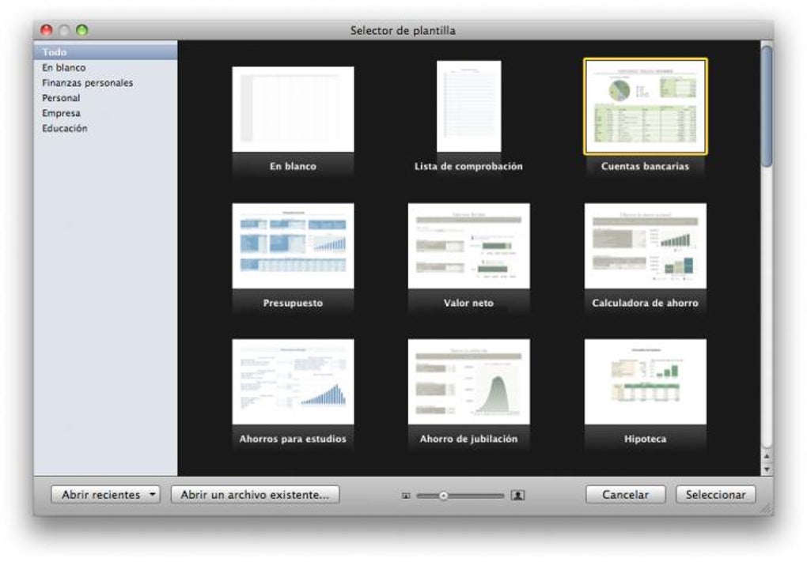Select Personal category in sidebar
The image size is (807, 562).
coord(105,98)
